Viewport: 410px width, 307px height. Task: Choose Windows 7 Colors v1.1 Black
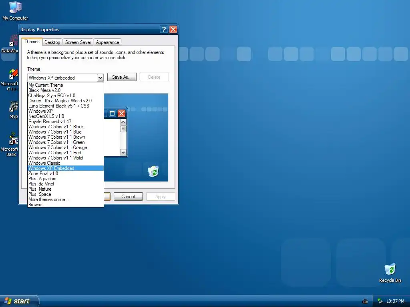(66, 127)
